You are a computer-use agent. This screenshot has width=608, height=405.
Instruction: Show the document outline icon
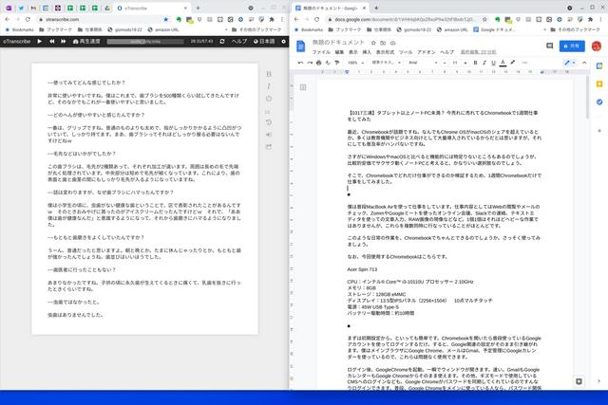303,87
